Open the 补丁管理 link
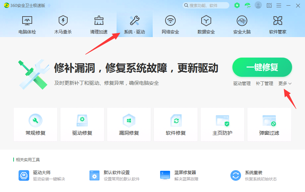Image resolution: width=305 pixels, height=192 pixels. (265, 83)
